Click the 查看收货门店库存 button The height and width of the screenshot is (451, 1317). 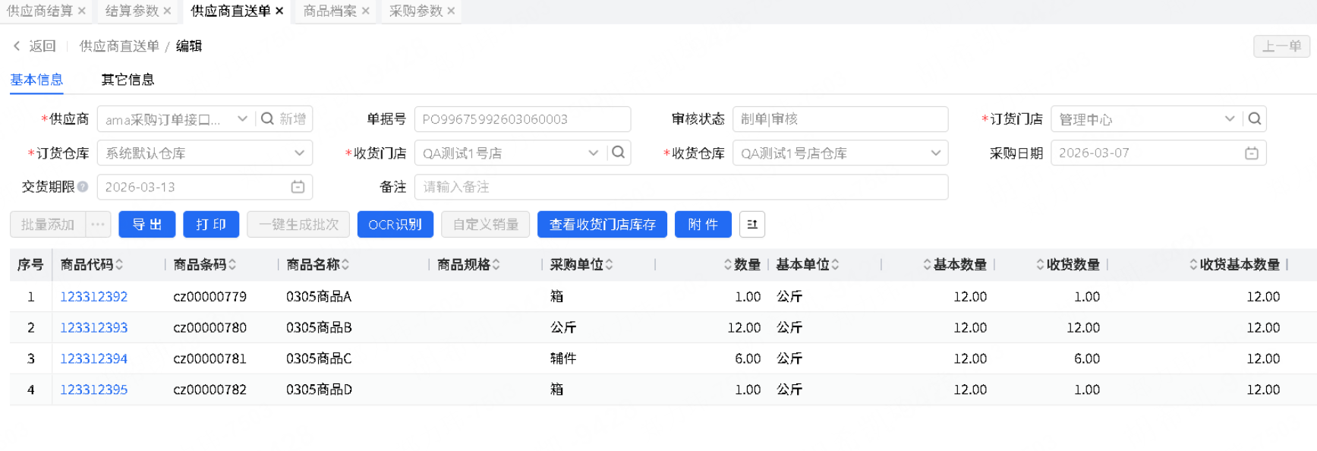602,225
